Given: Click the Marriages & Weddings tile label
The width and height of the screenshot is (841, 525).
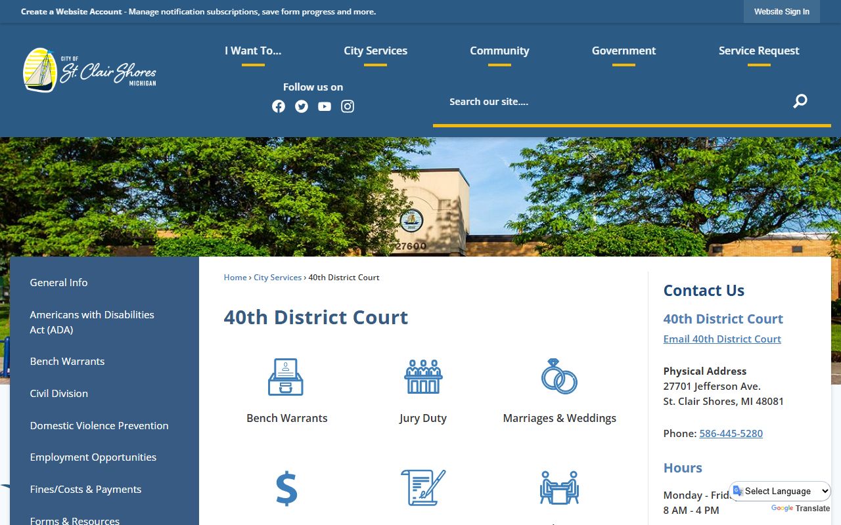Looking at the screenshot, I should [x=560, y=418].
